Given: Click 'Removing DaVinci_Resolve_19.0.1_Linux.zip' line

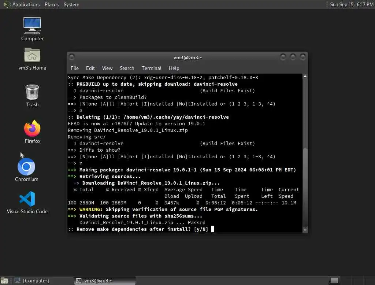Looking at the screenshot, I should (128, 130).
